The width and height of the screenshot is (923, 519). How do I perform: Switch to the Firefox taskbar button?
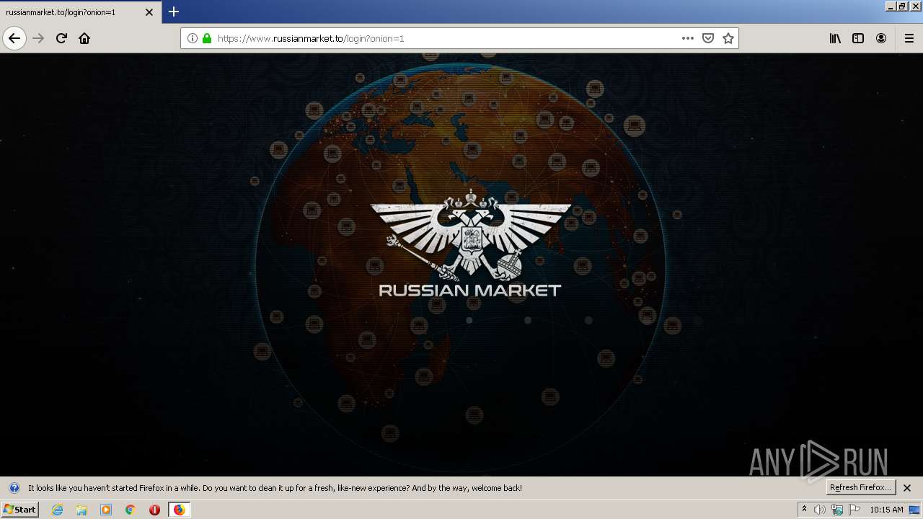180,510
